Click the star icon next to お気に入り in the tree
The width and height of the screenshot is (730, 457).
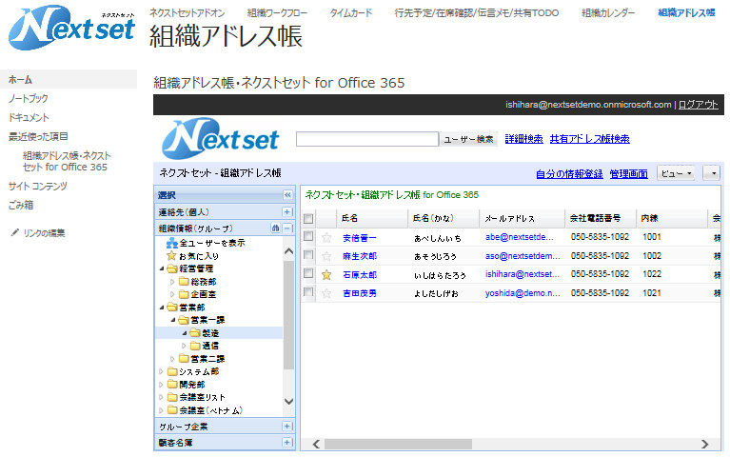(171, 256)
